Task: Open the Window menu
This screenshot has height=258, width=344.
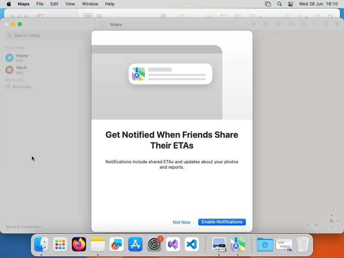Action: [90, 4]
